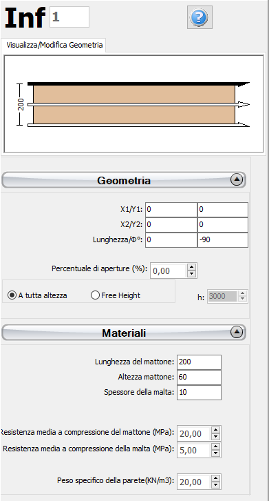Collapse the Materiali section arrow
269x501 pixels.
(x=237, y=333)
